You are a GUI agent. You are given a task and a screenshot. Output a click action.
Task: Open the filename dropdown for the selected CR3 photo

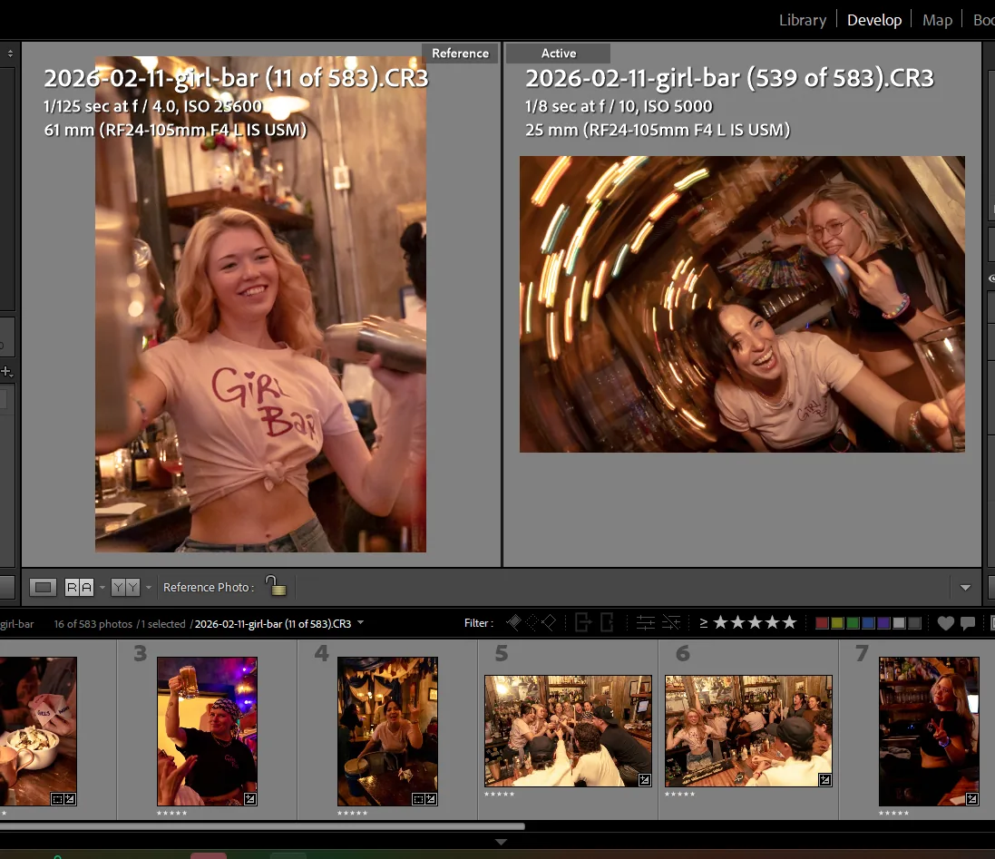point(361,622)
